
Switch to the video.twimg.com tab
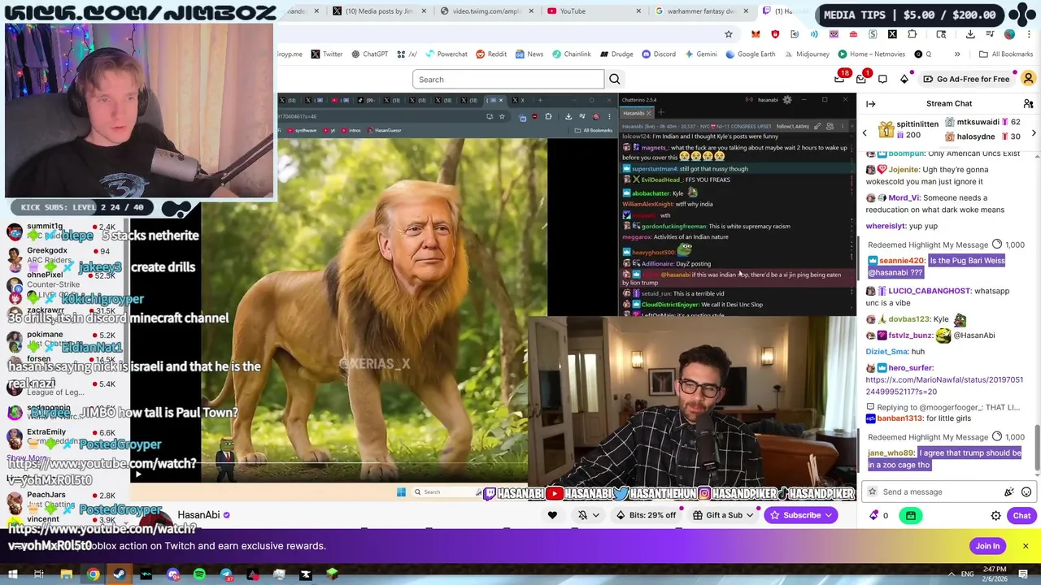tap(486, 11)
